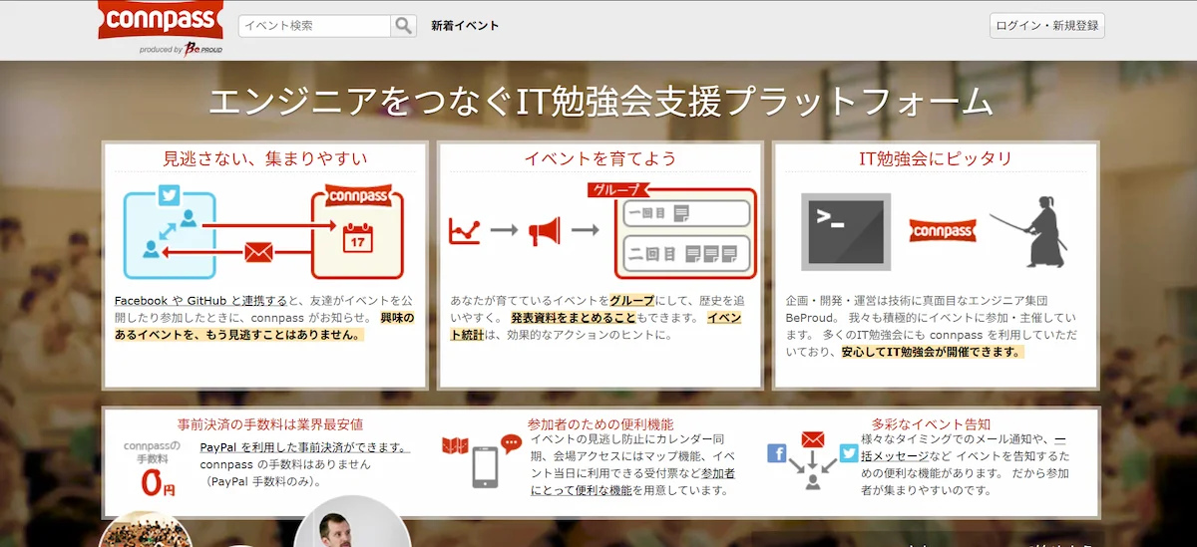Click the red megaphone icon
This screenshot has width=1197, height=547.
pyautogui.click(x=544, y=230)
